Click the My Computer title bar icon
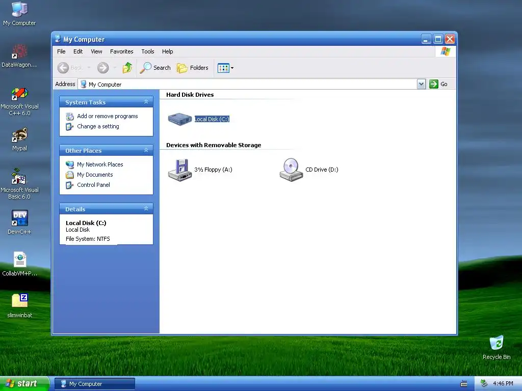The height and width of the screenshot is (391, 522). 58,39
